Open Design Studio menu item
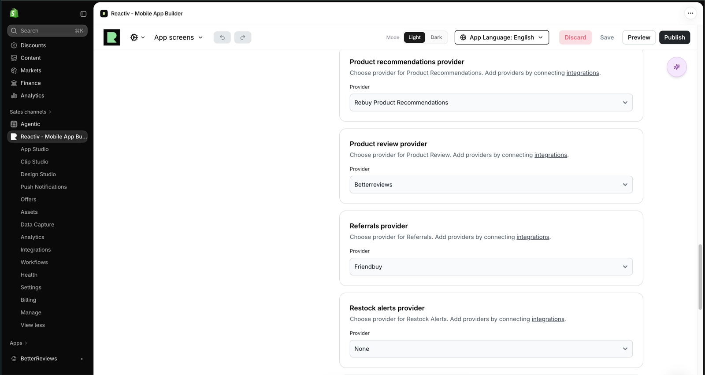 [38, 175]
